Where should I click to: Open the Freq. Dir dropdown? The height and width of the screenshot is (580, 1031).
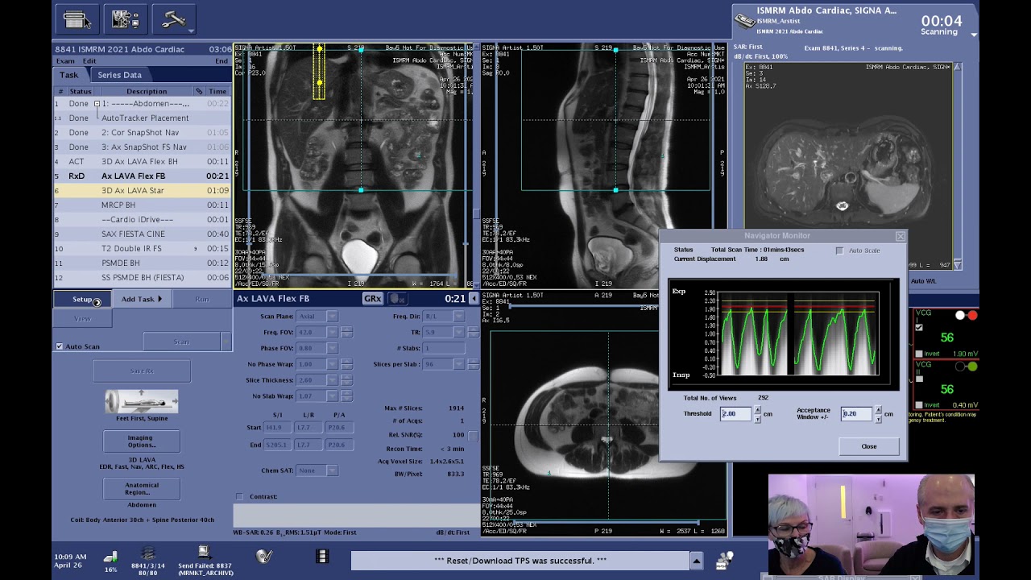point(460,317)
